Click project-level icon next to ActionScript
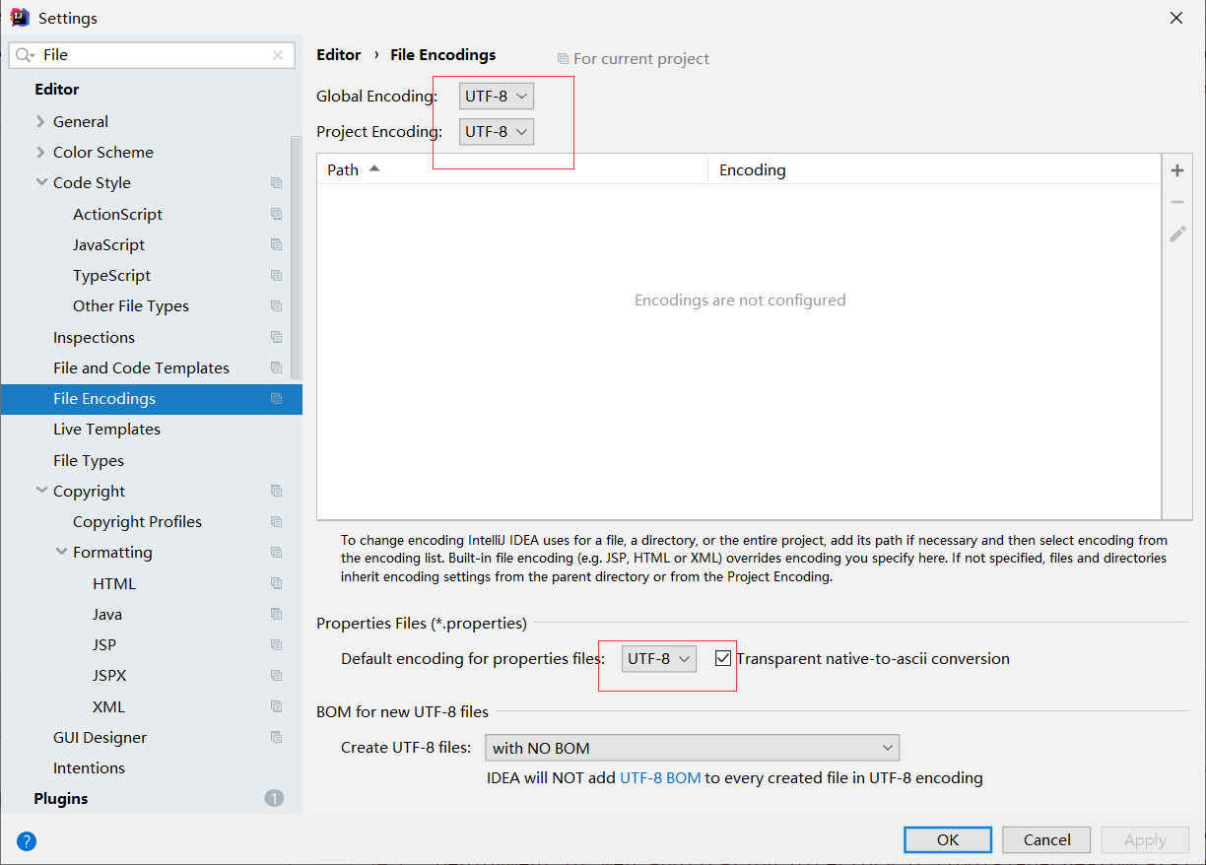 pos(276,214)
